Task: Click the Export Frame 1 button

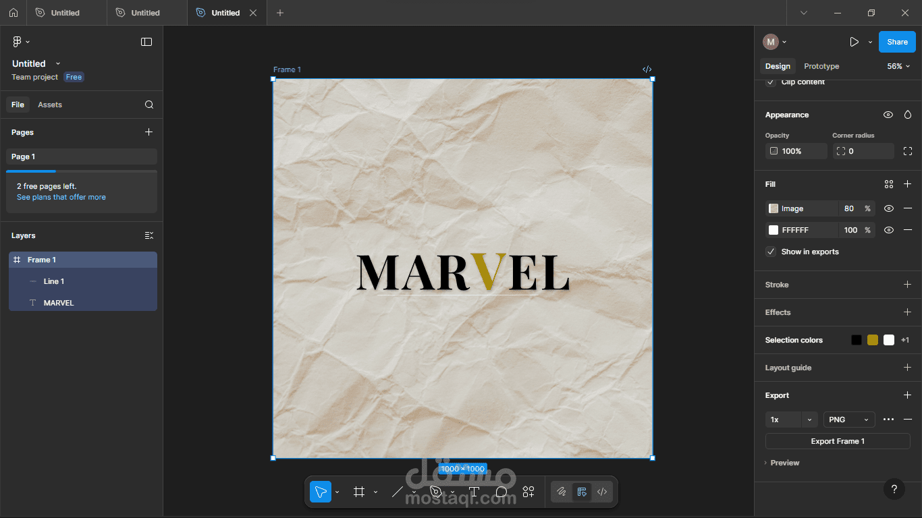Action: click(x=838, y=441)
